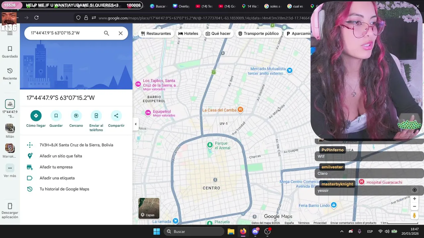Viewport: 424px width, 238px height.
Task: Zoom in map with plus button
Action: click(x=414, y=199)
